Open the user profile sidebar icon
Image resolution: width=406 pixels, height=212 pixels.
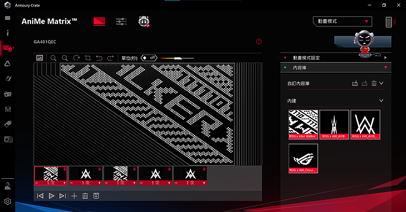7,186
